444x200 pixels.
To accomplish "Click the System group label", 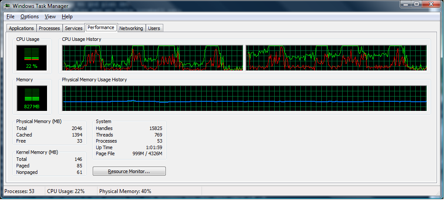I will pos(104,121).
